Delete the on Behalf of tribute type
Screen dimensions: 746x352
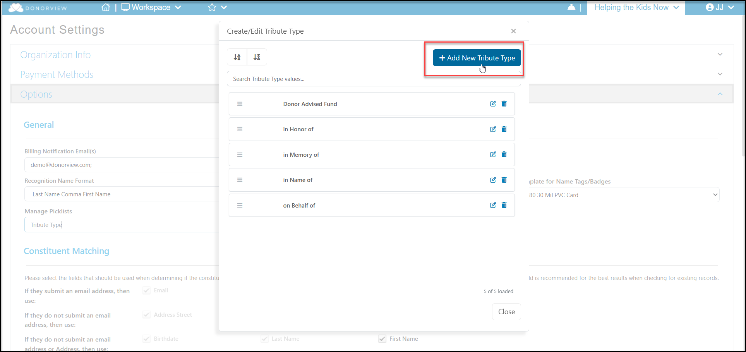[x=504, y=205]
